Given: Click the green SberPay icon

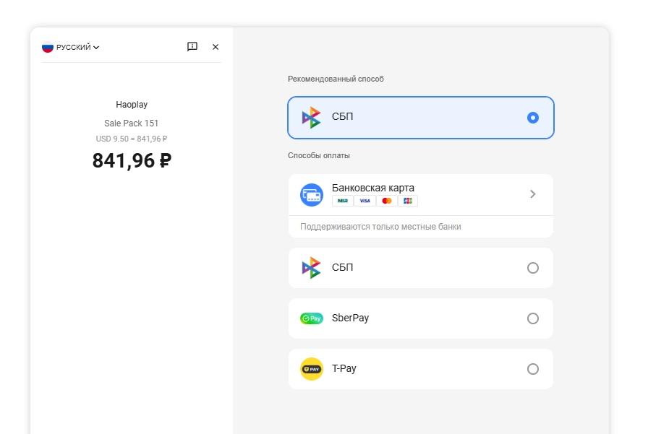Looking at the screenshot, I should [x=312, y=318].
